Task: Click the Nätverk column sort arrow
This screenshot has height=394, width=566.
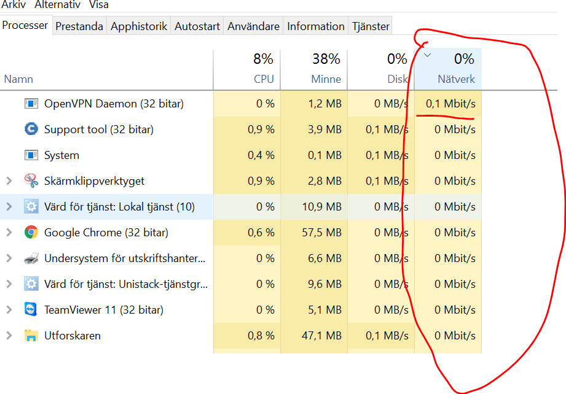Action: (x=428, y=55)
